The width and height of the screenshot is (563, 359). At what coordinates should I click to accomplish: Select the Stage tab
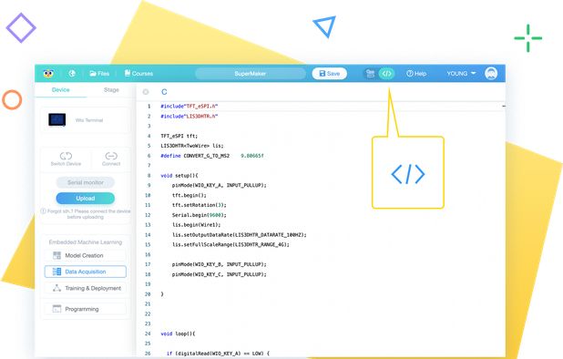(111, 89)
